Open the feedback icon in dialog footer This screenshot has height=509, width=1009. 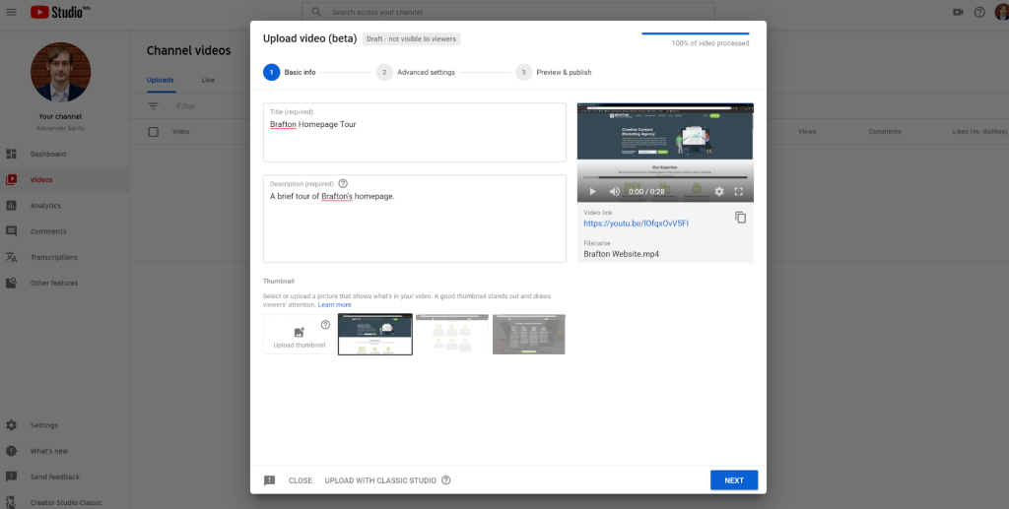(x=269, y=480)
